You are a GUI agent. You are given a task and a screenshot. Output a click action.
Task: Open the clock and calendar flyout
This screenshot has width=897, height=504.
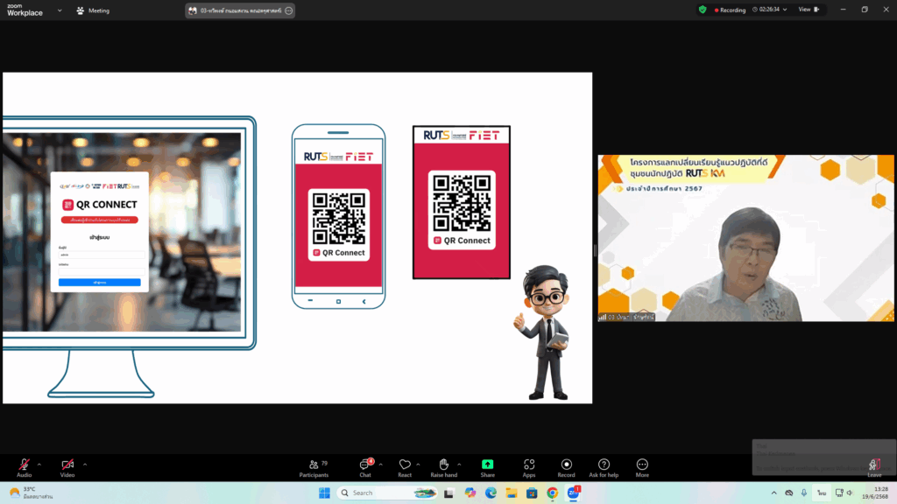(875, 493)
